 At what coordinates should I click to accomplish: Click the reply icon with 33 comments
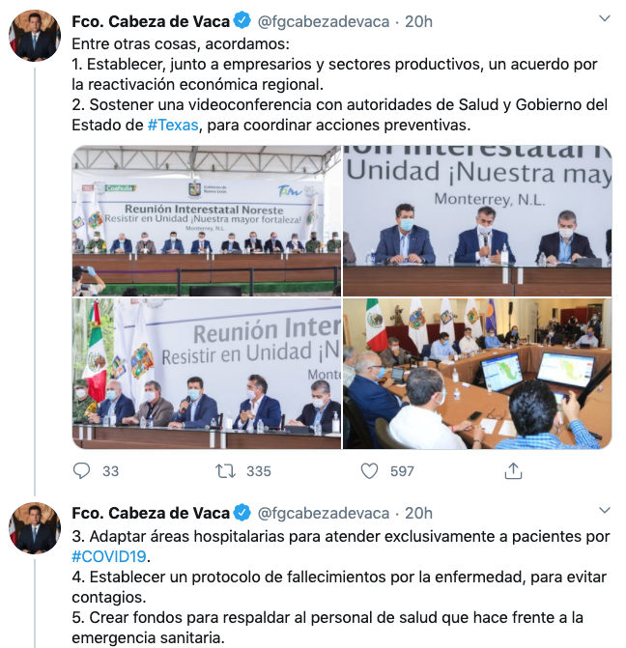(81, 470)
